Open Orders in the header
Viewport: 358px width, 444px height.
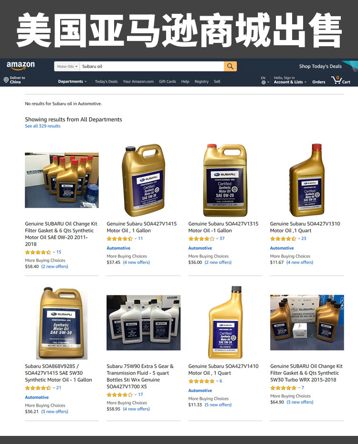pyautogui.click(x=318, y=82)
